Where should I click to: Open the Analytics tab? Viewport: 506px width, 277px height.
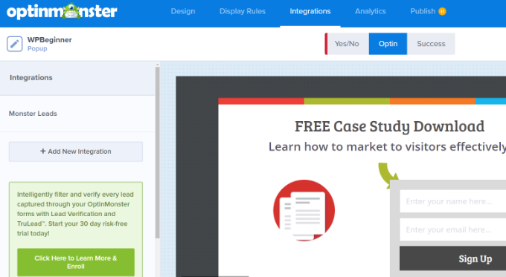[x=371, y=11]
